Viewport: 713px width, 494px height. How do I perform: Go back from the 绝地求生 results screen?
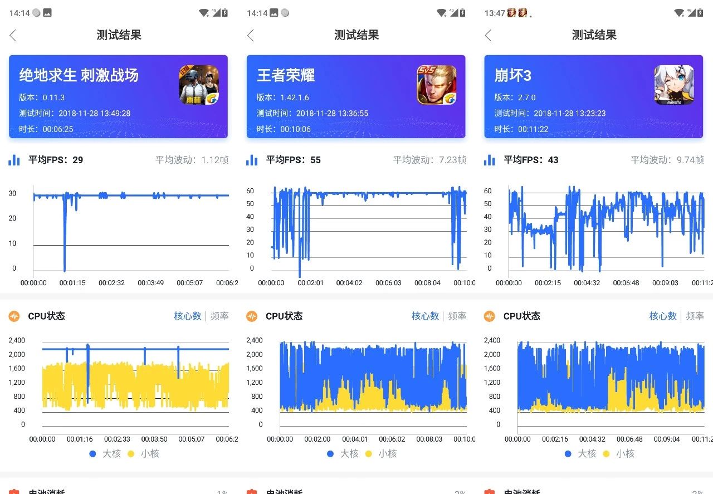[13, 36]
